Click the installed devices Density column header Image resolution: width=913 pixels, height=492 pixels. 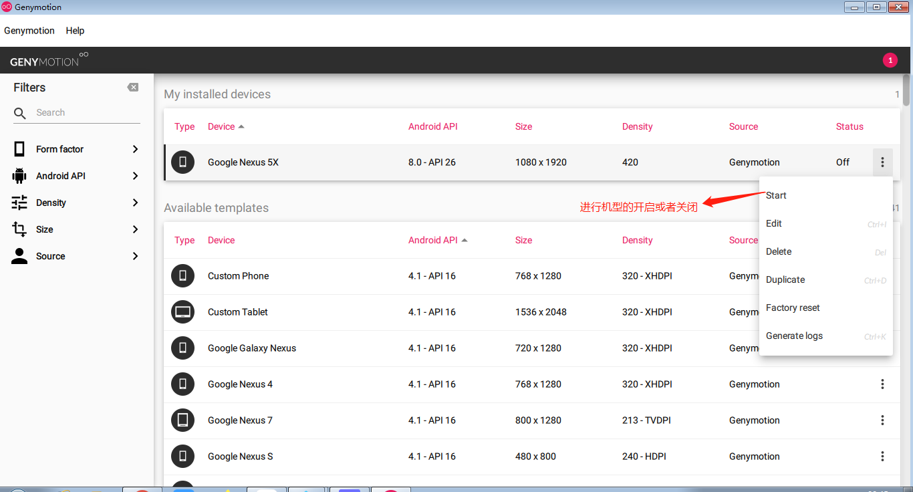(x=637, y=126)
